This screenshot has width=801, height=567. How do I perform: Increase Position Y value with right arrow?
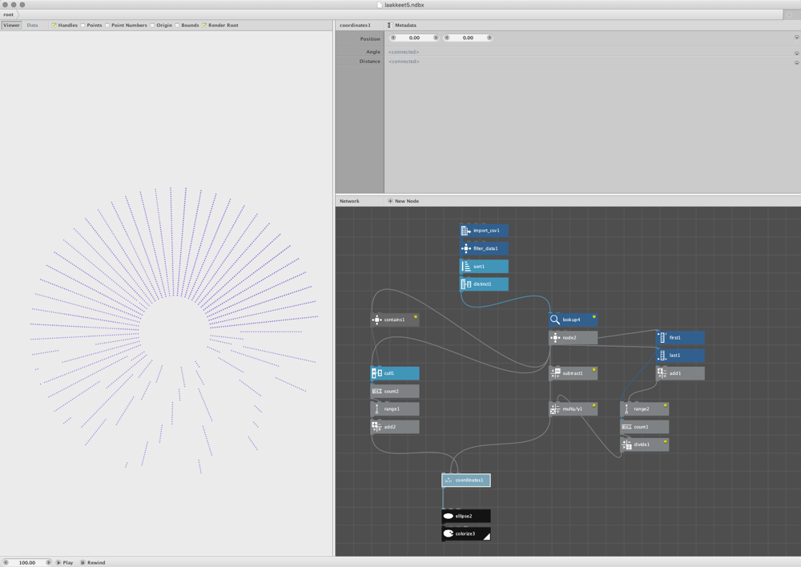click(x=489, y=38)
